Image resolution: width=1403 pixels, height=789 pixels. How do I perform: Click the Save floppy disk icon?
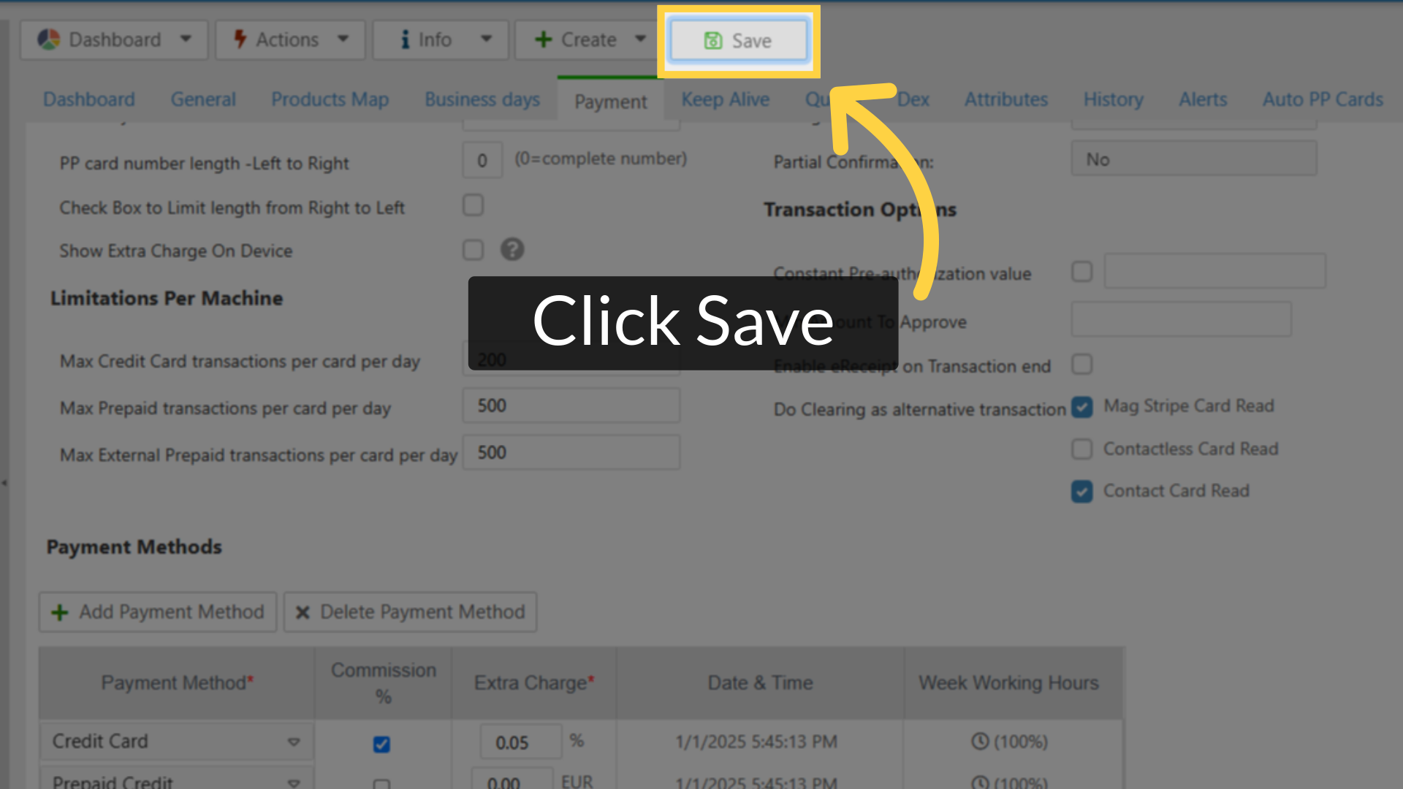click(712, 41)
